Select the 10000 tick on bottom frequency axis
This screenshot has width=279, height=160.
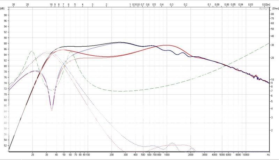246,154
